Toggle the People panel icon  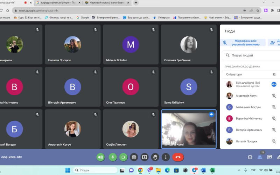tap(260, 157)
